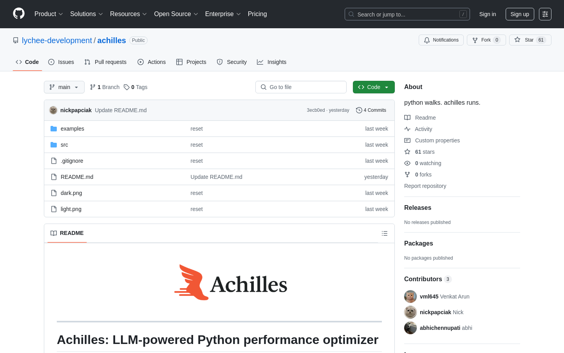564x353 pixels.
Task: Open the Releases heading link
Action: point(418,208)
